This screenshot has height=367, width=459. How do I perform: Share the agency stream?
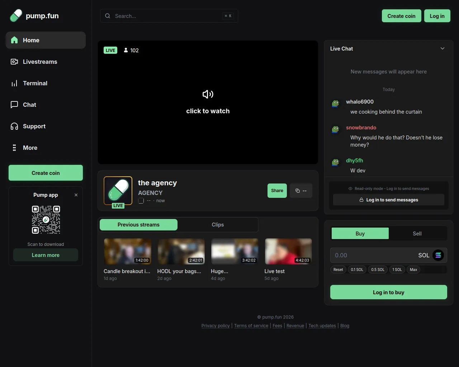click(x=277, y=191)
